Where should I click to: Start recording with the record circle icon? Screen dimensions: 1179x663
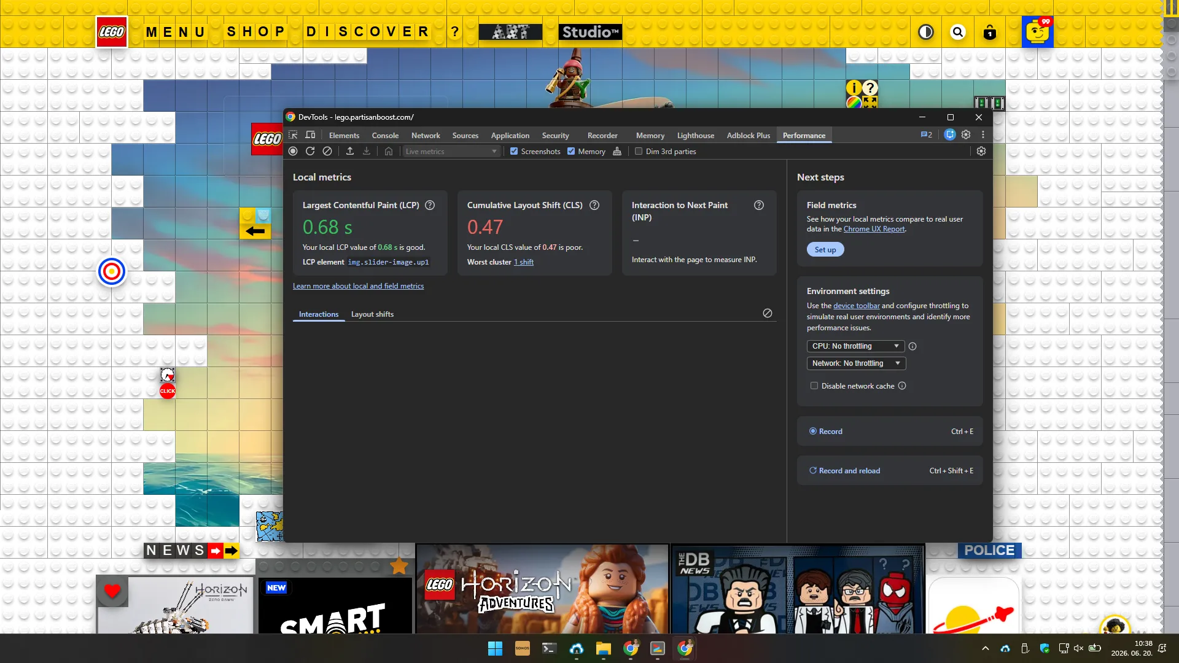[293, 151]
